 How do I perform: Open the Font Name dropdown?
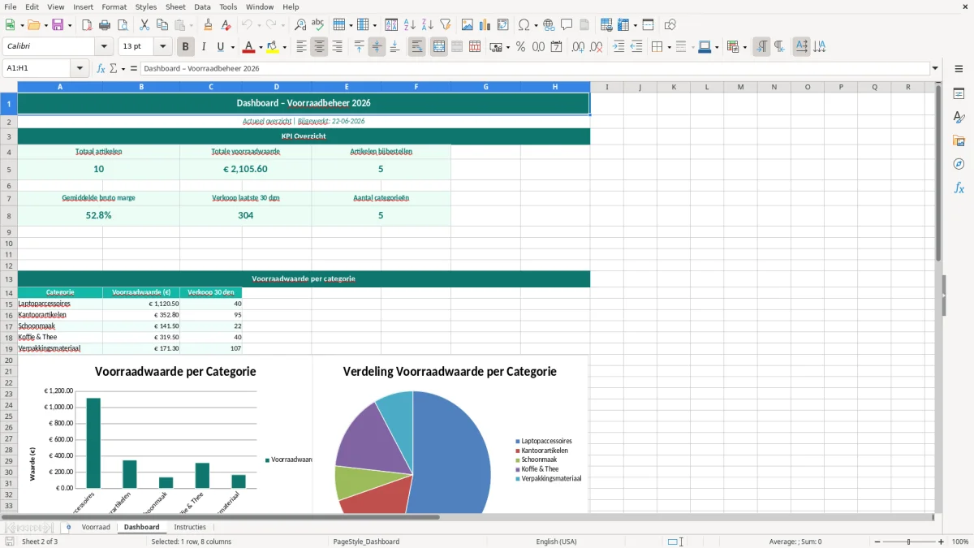coord(104,47)
